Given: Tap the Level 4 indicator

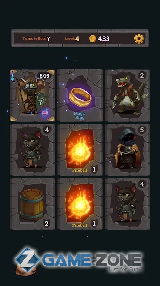Looking at the screenshot, I should 72,39.
